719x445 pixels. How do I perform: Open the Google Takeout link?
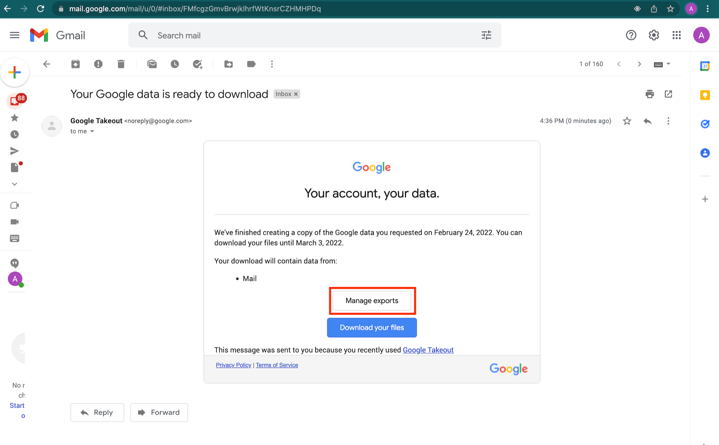coord(428,350)
